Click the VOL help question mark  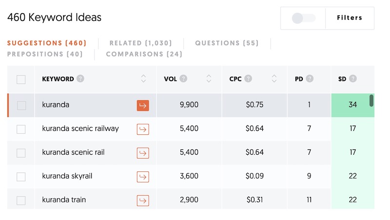coord(183,79)
